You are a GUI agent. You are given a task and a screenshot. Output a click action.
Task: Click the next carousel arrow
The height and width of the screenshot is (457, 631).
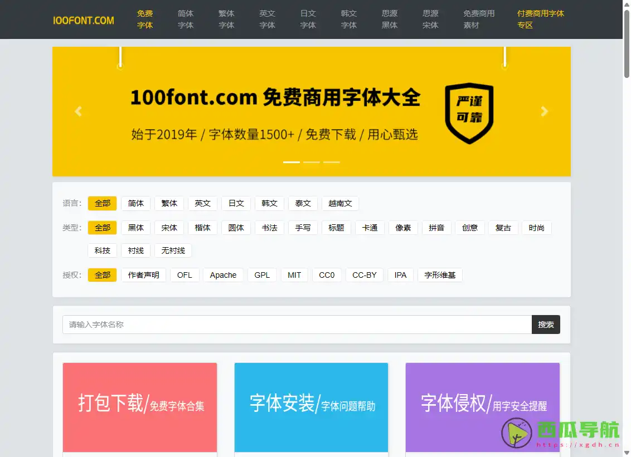(x=544, y=111)
